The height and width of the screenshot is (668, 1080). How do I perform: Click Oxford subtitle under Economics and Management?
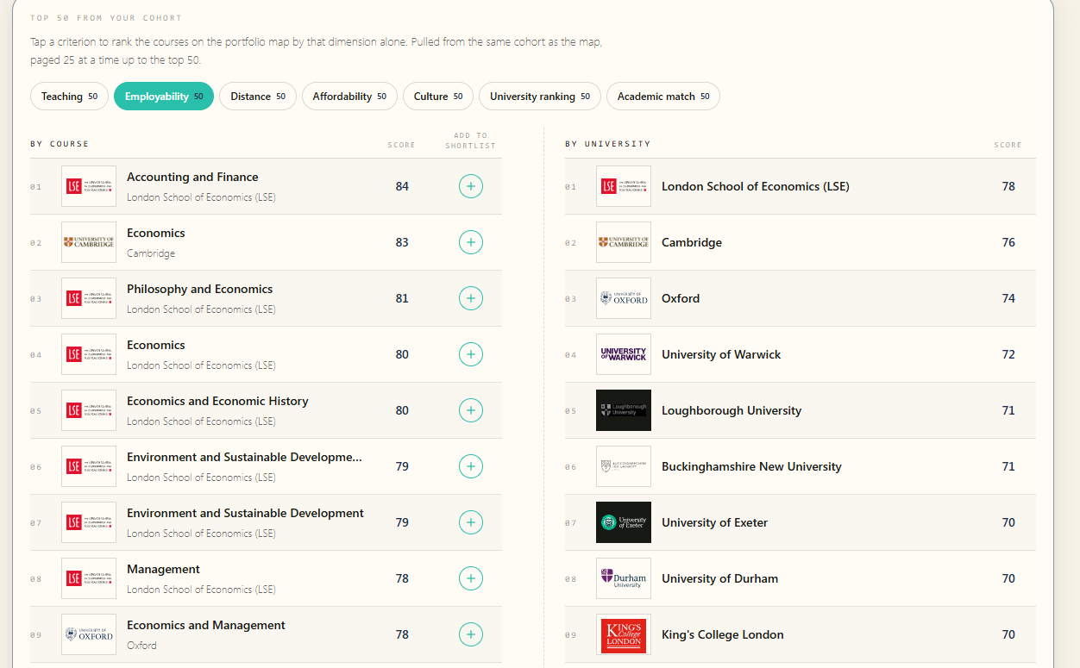pos(141,645)
